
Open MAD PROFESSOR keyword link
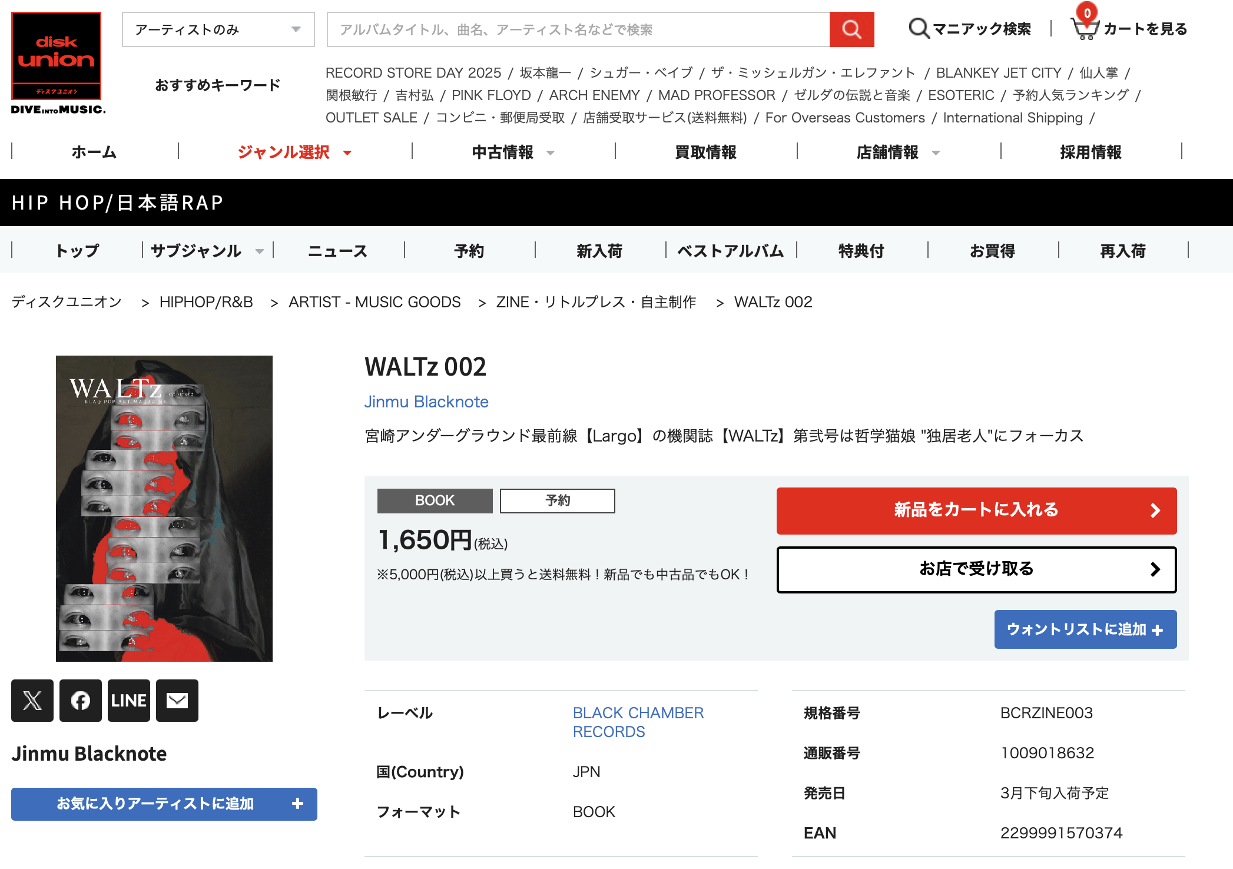click(x=717, y=95)
